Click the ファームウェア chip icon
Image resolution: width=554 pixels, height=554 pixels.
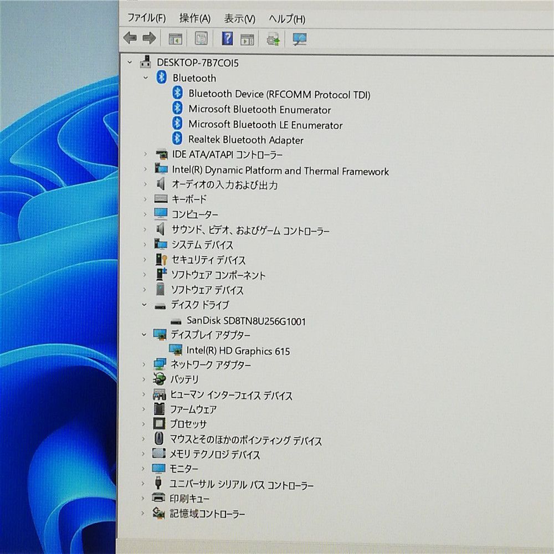pyautogui.click(x=160, y=409)
